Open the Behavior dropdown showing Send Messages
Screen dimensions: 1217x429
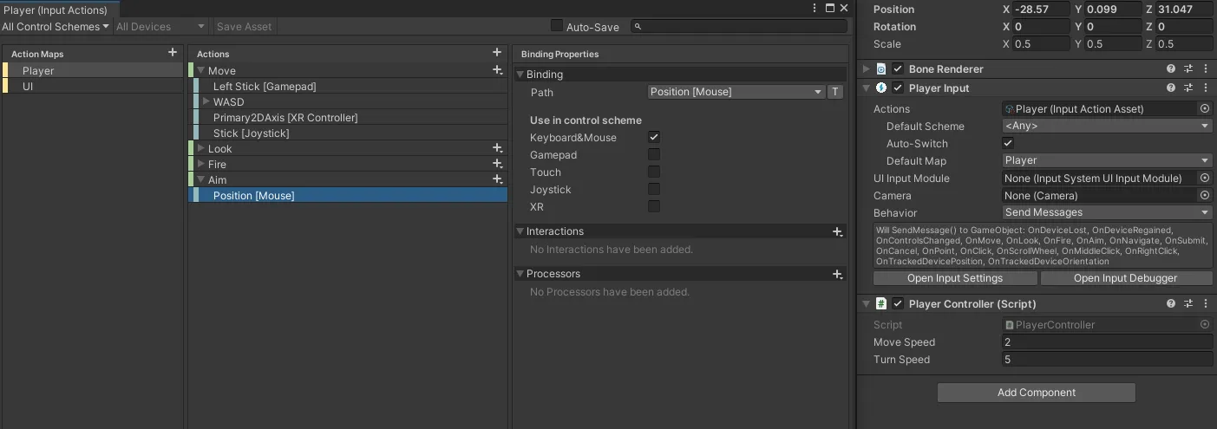(1106, 212)
